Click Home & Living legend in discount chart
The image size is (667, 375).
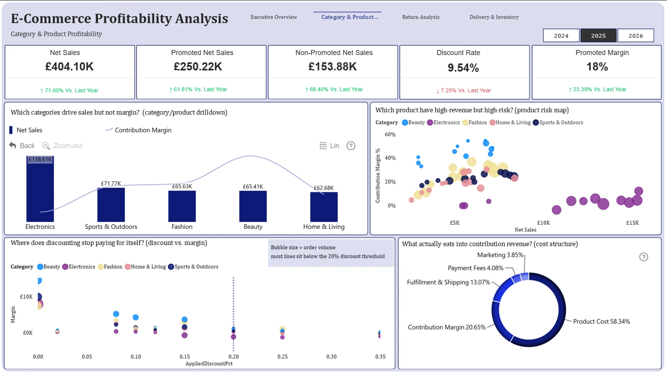pos(145,267)
